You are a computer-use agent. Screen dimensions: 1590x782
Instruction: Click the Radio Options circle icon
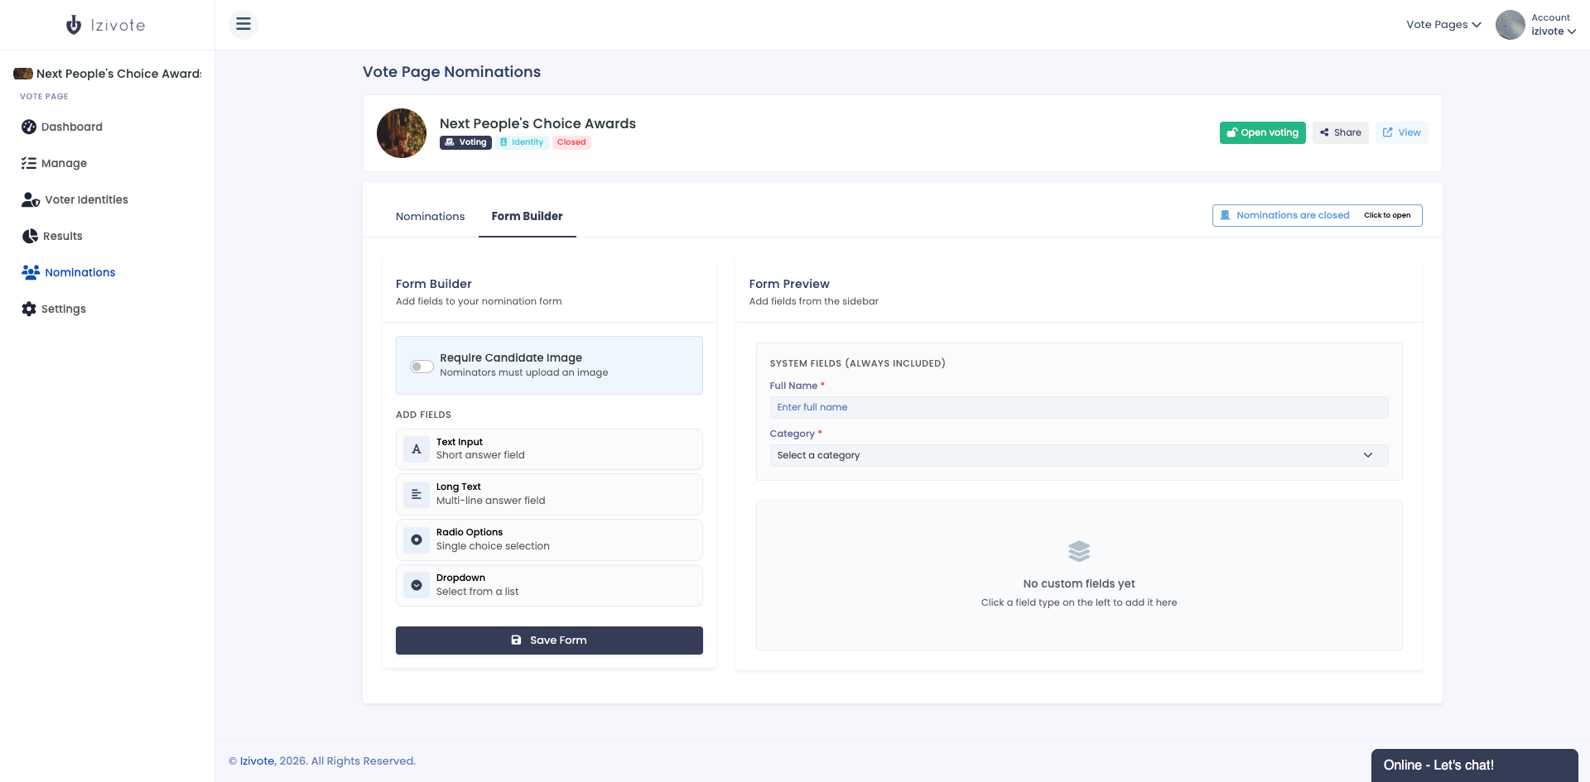pyautogui.click(x=417, y=540)
